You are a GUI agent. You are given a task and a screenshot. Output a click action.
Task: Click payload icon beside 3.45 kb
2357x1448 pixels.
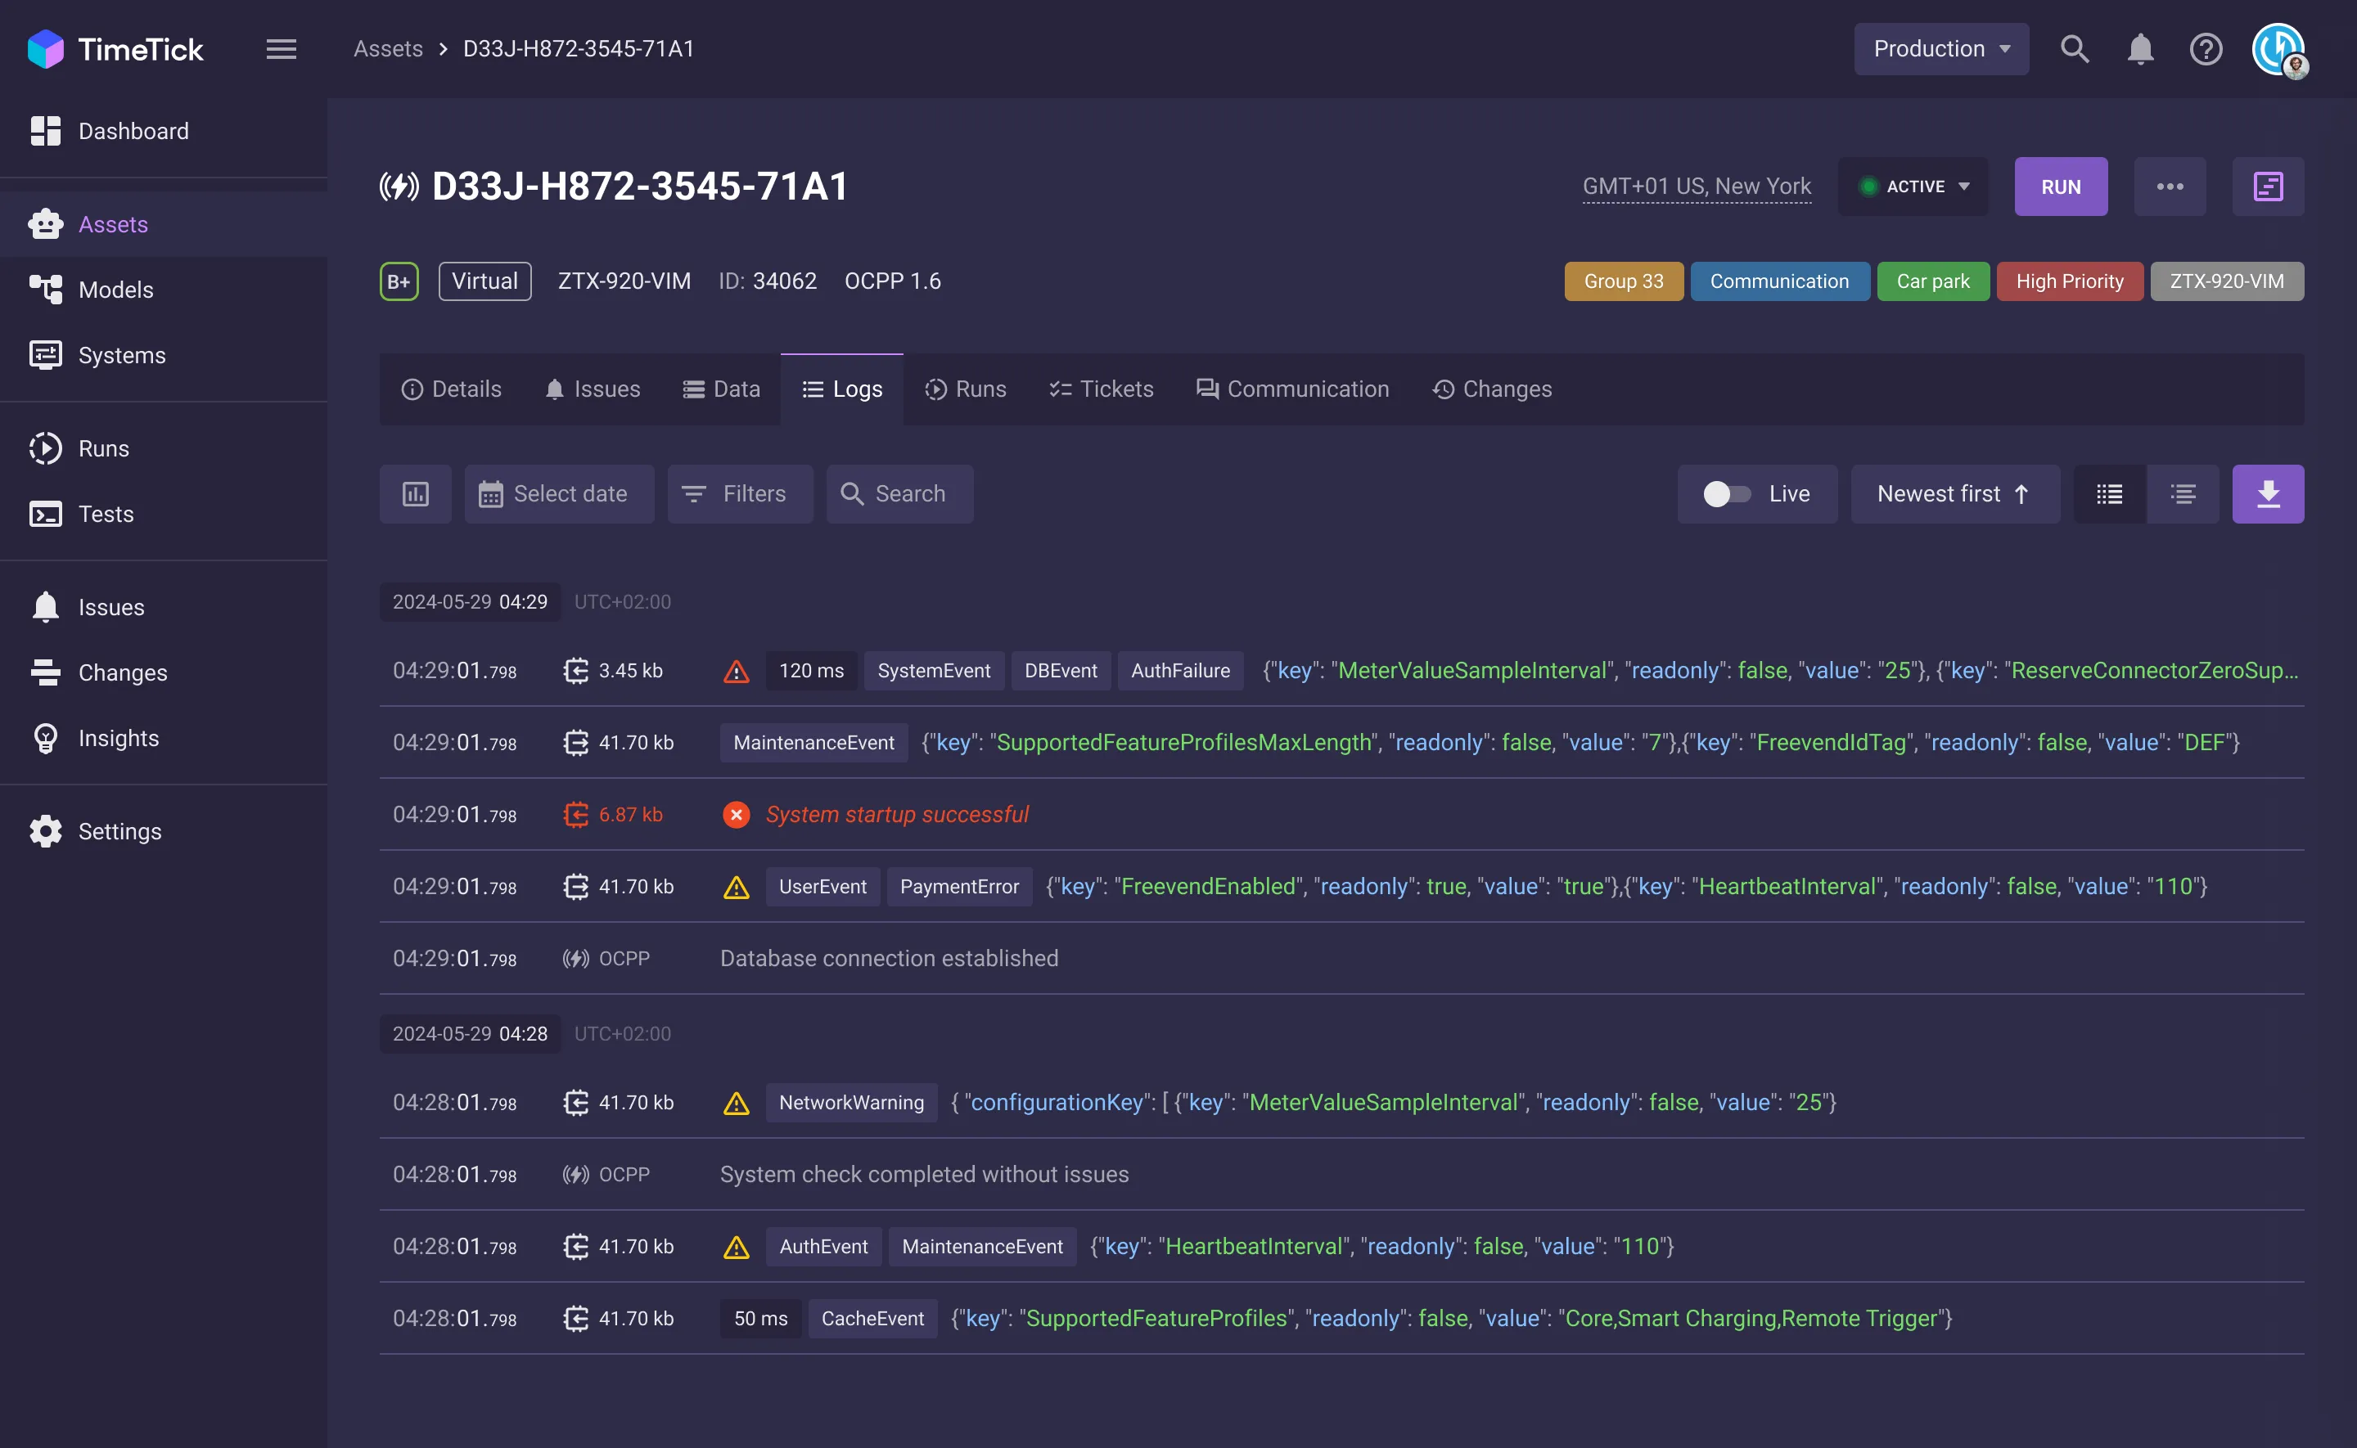pyautogui.click(x=575, y=670)
